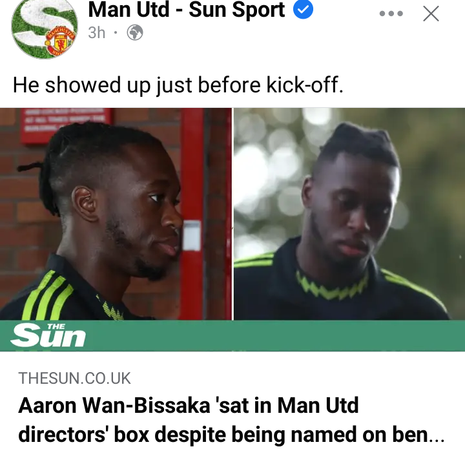Open the left article photo at the brick wall
This screenshot has height=449, width=465.
[116, 214]
